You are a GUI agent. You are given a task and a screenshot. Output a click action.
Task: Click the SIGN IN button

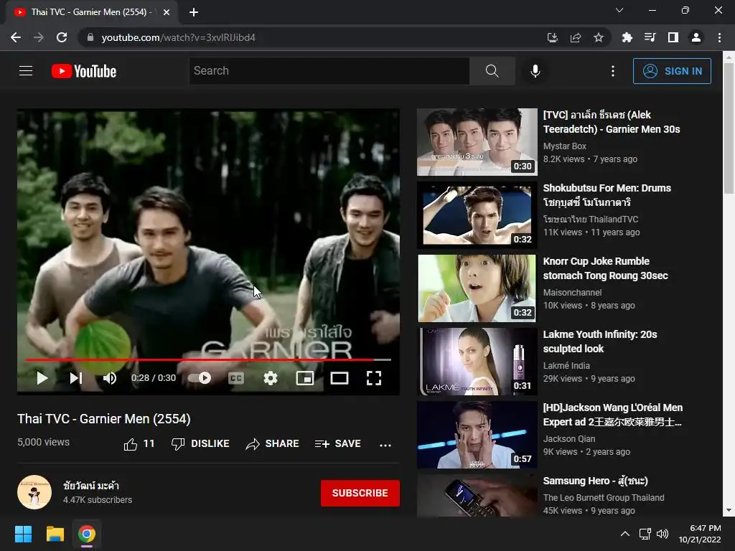tap(672, 71)
